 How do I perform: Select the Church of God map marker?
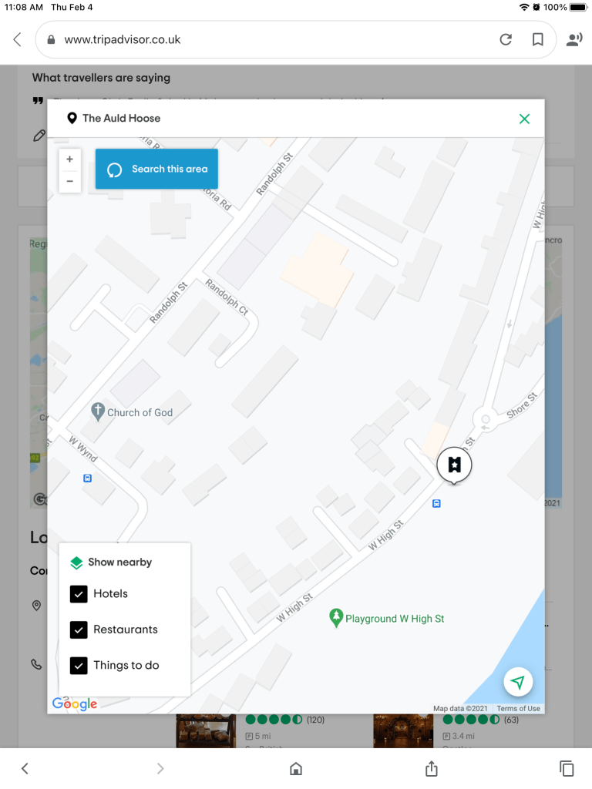click(98, 411)
